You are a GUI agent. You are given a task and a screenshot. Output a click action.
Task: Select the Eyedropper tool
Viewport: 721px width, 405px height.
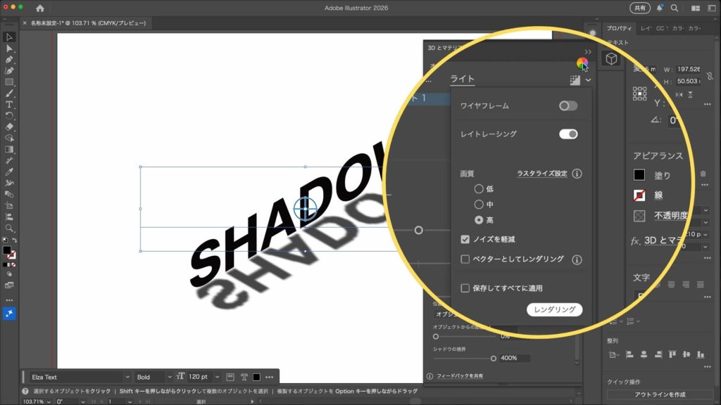9,172
